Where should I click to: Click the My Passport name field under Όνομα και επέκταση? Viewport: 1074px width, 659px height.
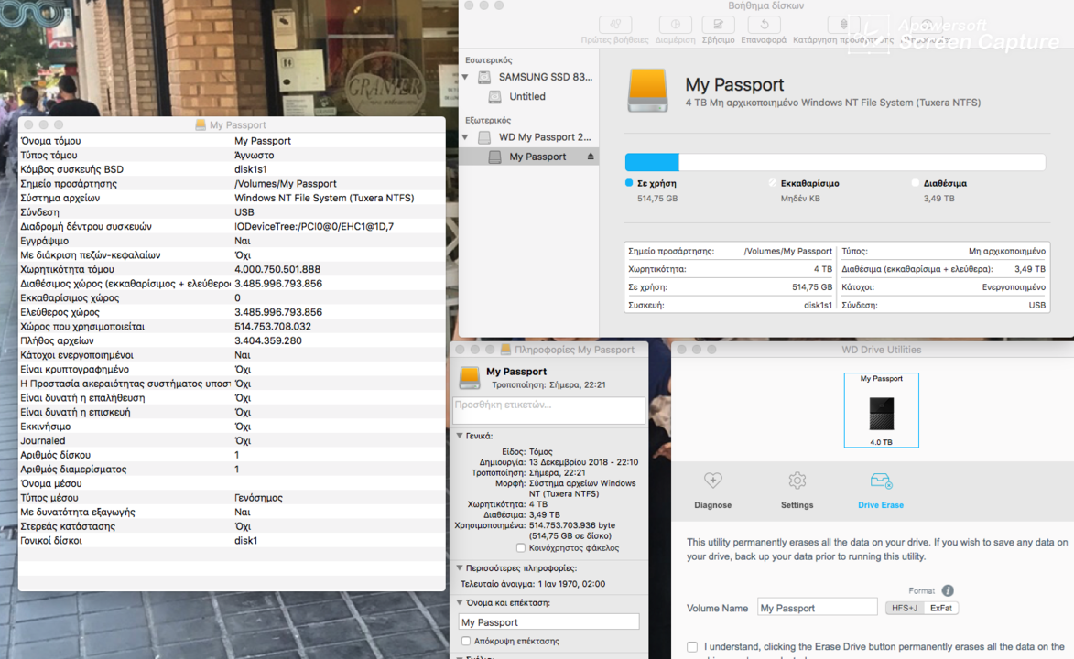pos(548,622)
